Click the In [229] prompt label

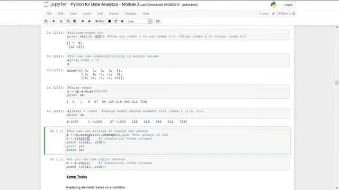click(x=55, y=111)
